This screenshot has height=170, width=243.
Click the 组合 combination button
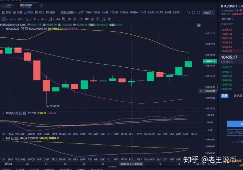coord(51,12)
